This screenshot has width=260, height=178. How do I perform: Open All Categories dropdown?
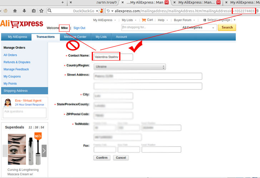199,27
